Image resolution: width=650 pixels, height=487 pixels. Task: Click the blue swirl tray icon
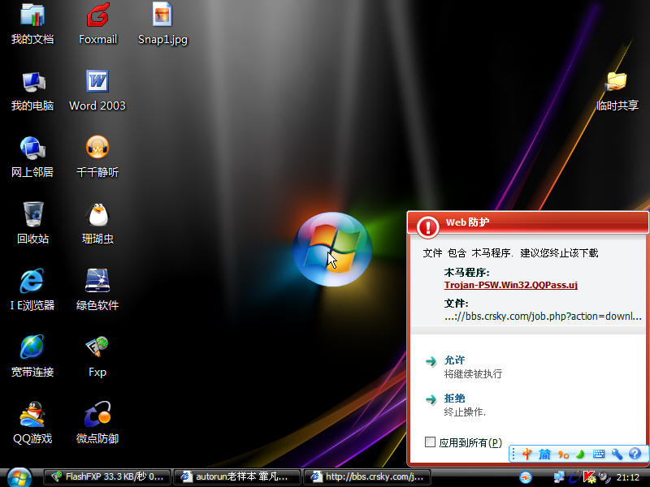pos(574,477)
